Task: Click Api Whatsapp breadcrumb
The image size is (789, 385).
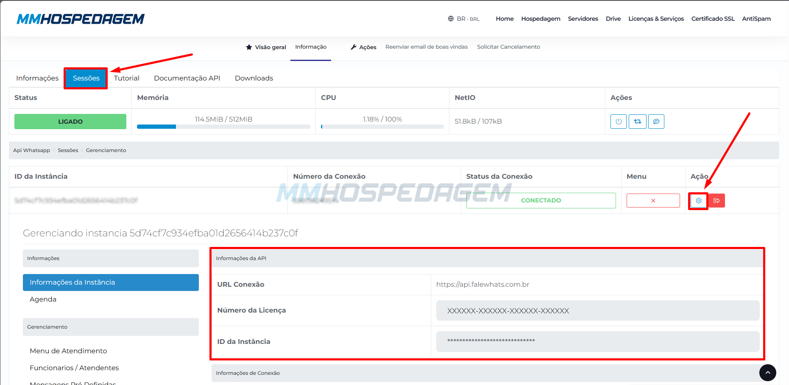Action: (31, 150)
